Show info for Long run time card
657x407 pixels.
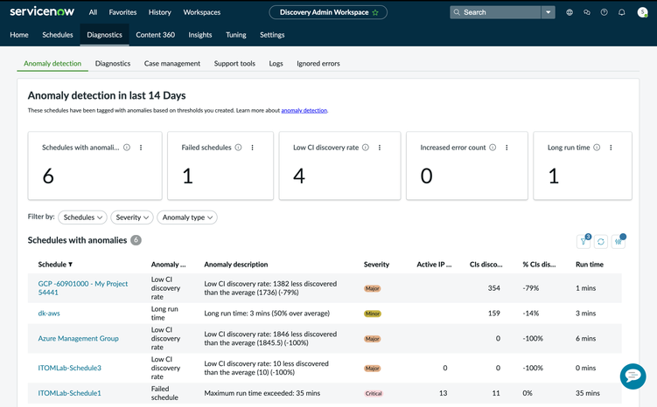coord(597,148)
